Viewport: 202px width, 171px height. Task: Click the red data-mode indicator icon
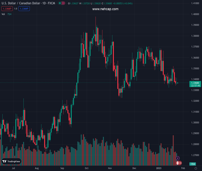[x=63, y=3]
